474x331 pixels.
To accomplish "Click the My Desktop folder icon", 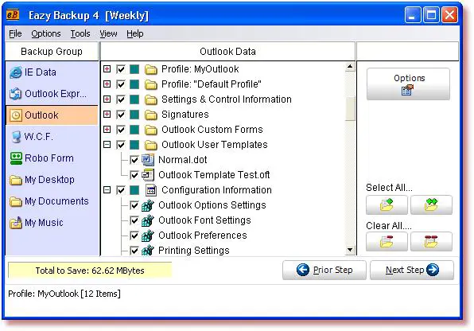I will (16, 180).
